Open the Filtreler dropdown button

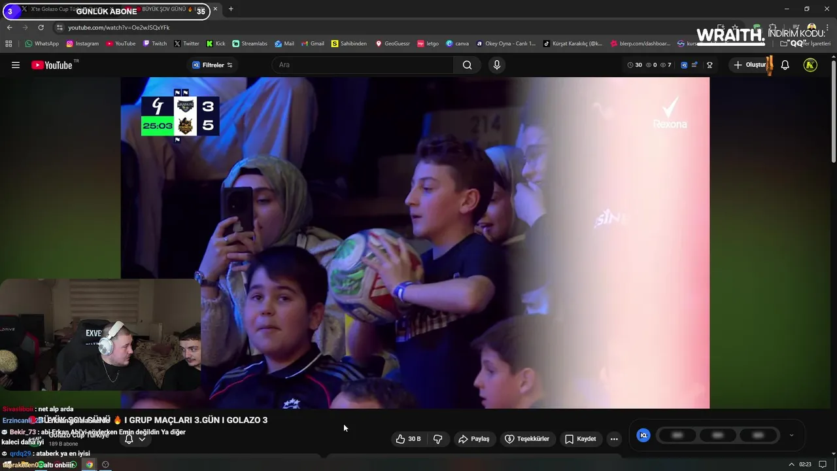tap(213, 65)
